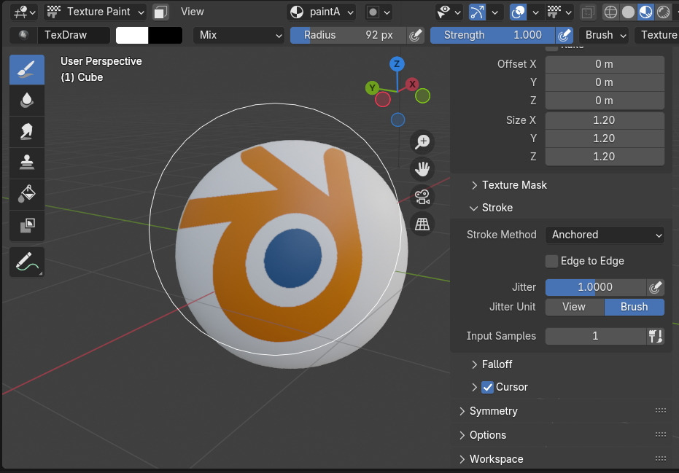Select the Draw brush tool

27,69
